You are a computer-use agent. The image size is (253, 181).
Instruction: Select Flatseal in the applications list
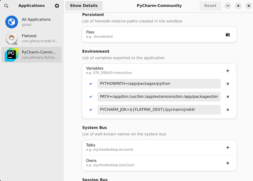pyautogui.click(x=32, y=38)
